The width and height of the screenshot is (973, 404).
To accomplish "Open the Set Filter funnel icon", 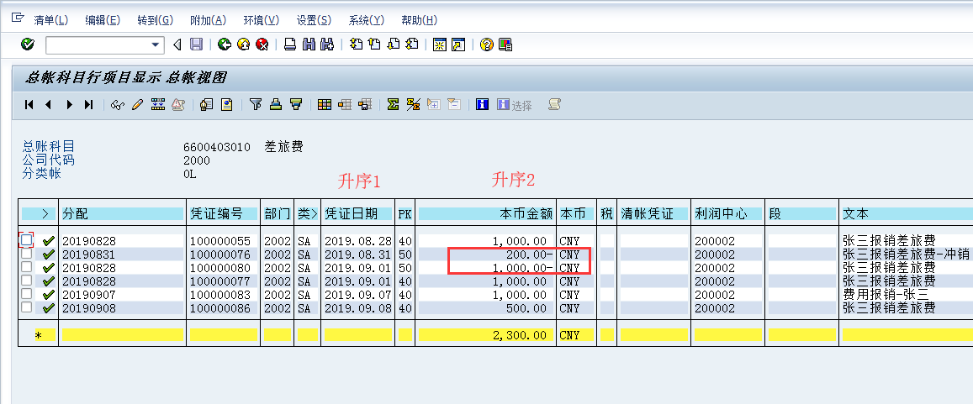I will (x=255, y=105).
